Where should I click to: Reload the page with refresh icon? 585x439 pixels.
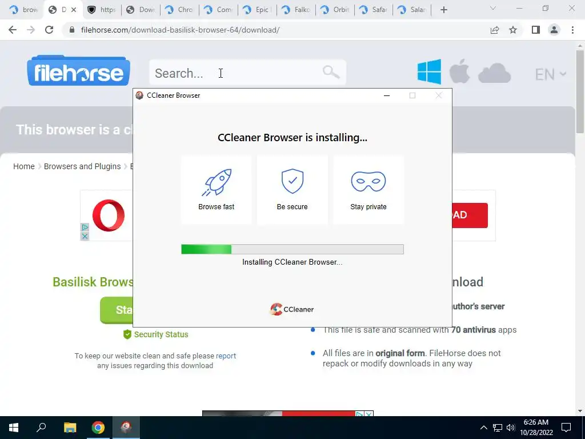(49, 30)
